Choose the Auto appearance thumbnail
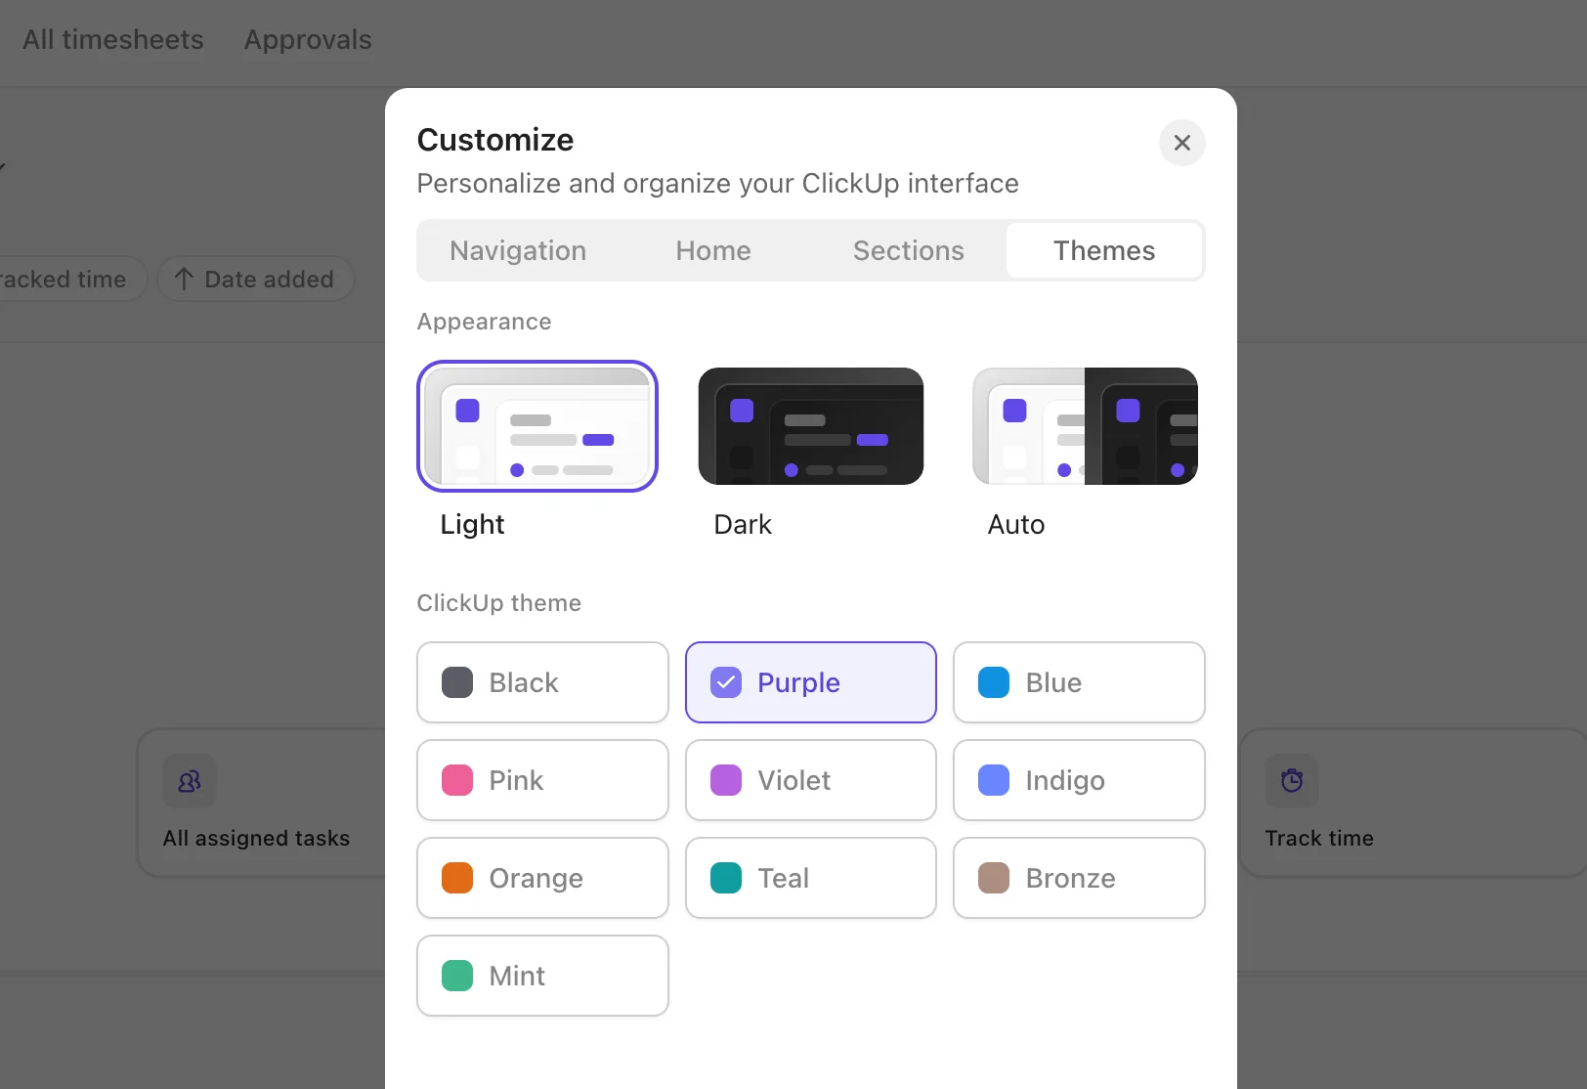 (1085, 426)
